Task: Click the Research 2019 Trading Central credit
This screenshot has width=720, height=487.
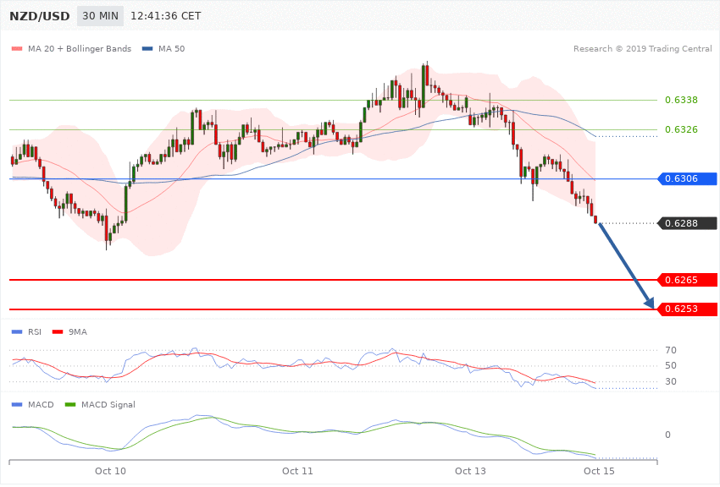Action: point(642,48)
